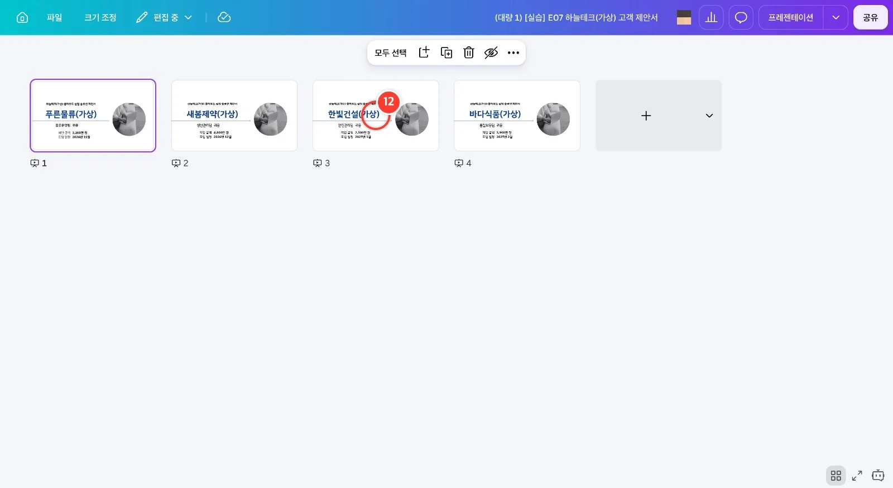Select the 바다식품(가상) slide thumbnail

(517, 116)
